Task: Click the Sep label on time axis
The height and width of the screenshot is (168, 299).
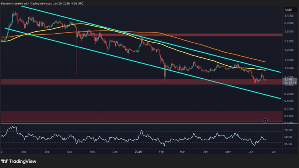Action: 47,152
